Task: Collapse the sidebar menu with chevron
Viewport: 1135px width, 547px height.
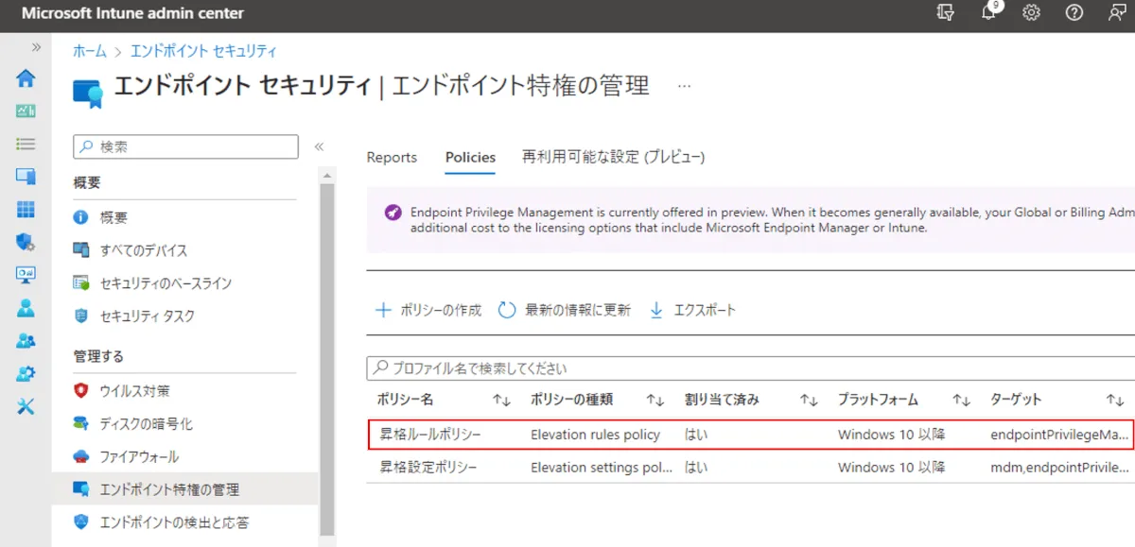Action: click(319, 146)
